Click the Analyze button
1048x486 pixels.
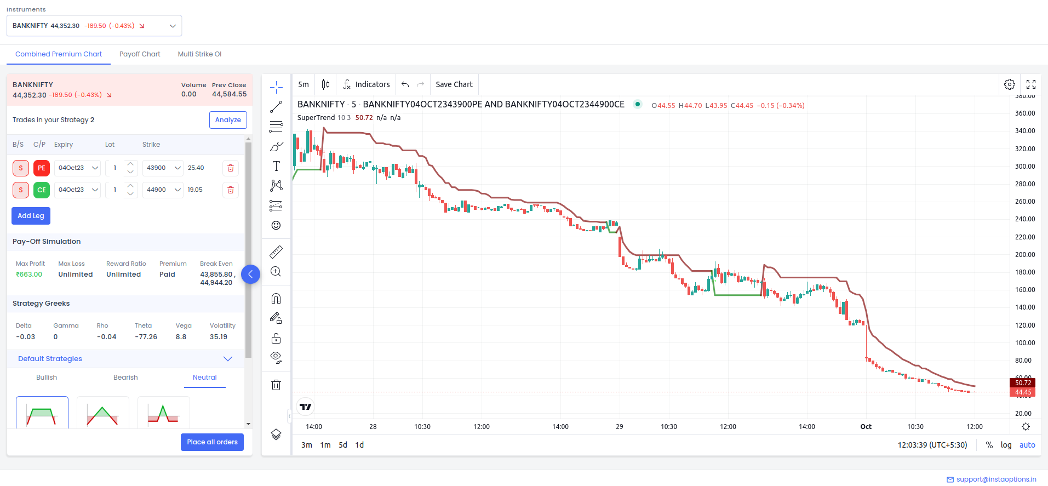pyautogui.click(x=228, y=120)
